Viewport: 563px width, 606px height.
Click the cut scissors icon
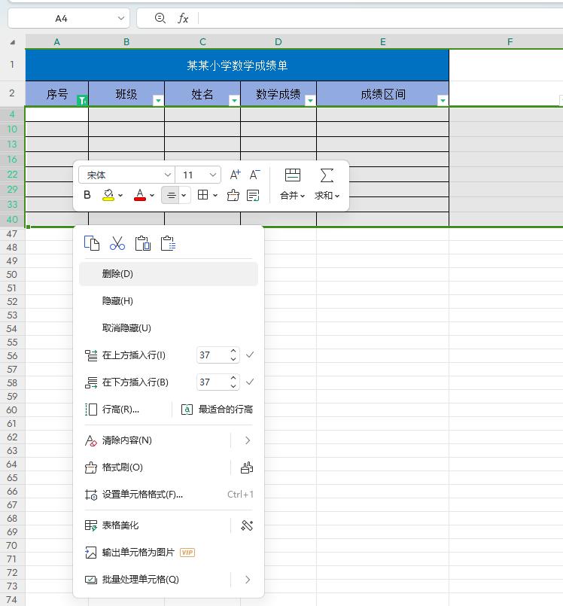(x=117, y=243)
